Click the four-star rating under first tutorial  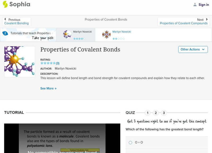(79, 38)
